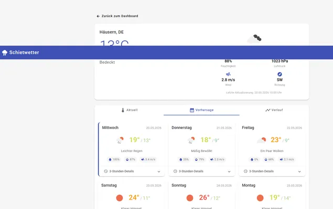Click 3-Stunden-Details label in Freitag card

261,171
